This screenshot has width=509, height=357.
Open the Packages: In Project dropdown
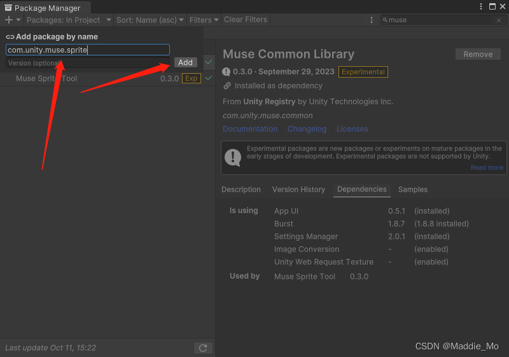tap(69, 20)
